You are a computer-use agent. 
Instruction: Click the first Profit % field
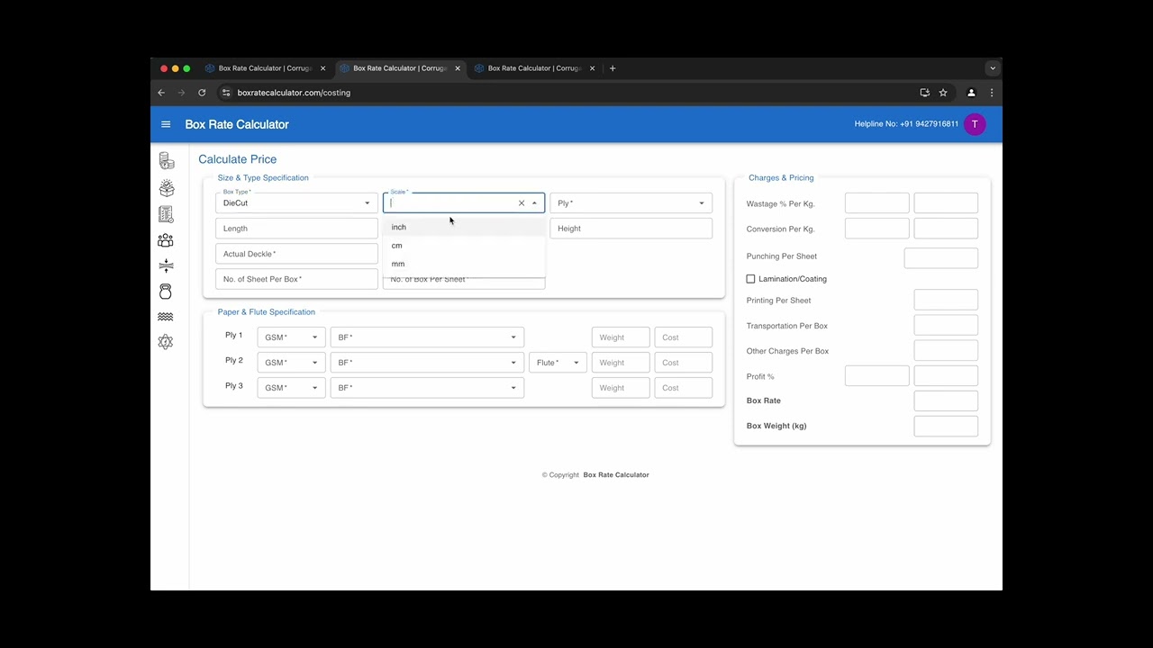[877, 376]
